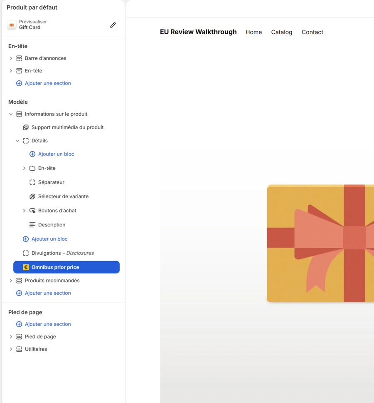
Task: Click the Séparateur block icon
Action: pos(32,182)
